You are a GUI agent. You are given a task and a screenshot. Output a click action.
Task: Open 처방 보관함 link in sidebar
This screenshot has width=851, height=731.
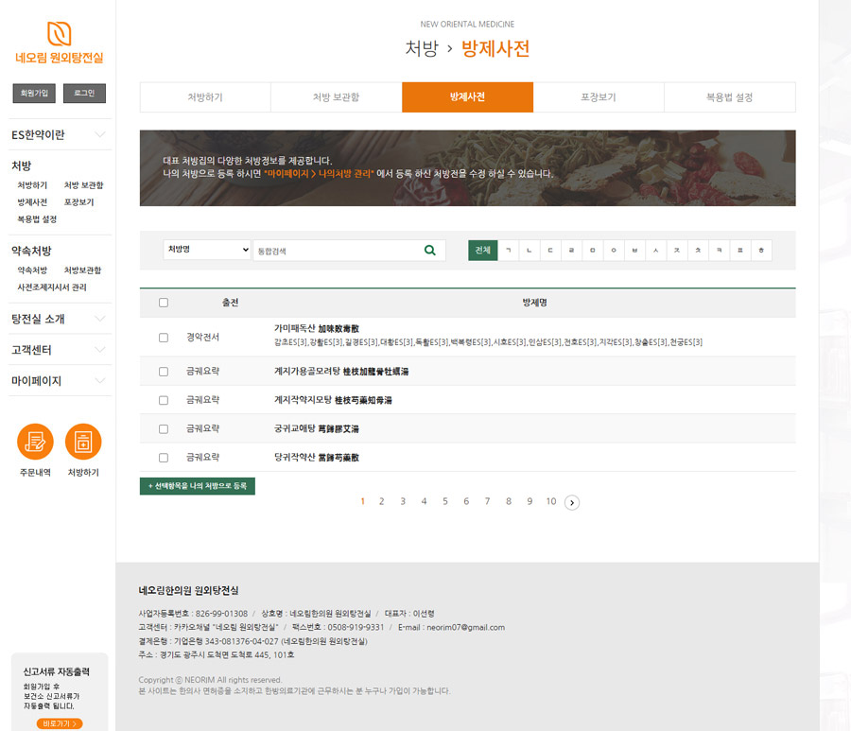point(83,185)
